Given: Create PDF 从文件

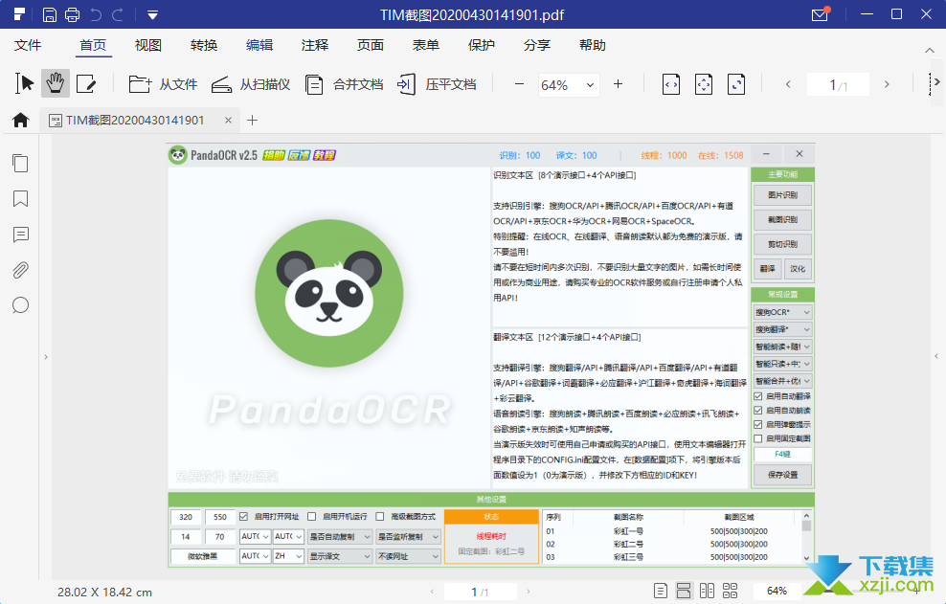Looking at the screenshot, I should pyautogui.click(x=163, y=84).
